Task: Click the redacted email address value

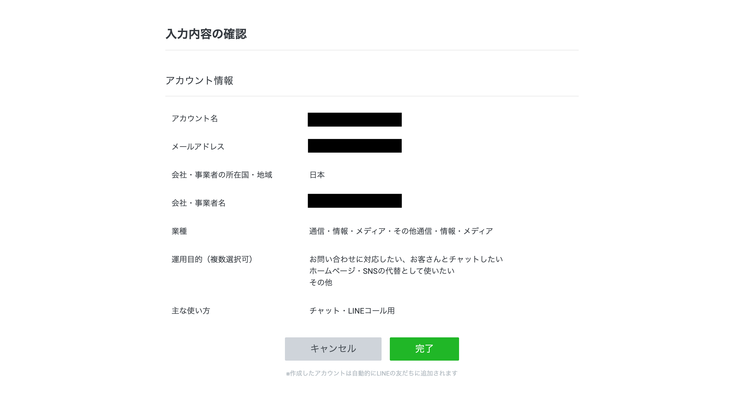Action: (x=354, y=146)
